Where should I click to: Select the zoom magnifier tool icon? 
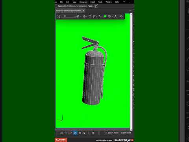[93, 133]
